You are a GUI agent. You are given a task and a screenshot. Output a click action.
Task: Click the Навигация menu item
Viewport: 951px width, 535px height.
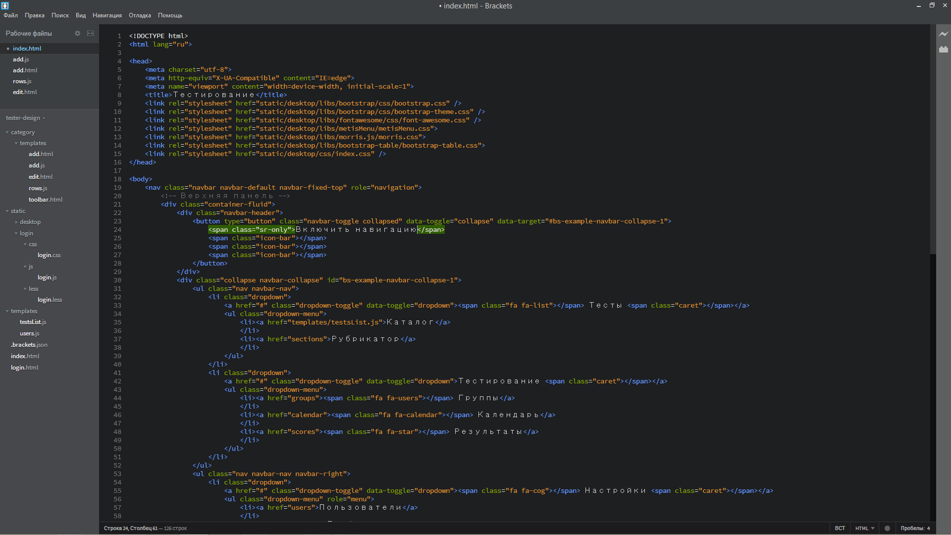tap(106, 15)
